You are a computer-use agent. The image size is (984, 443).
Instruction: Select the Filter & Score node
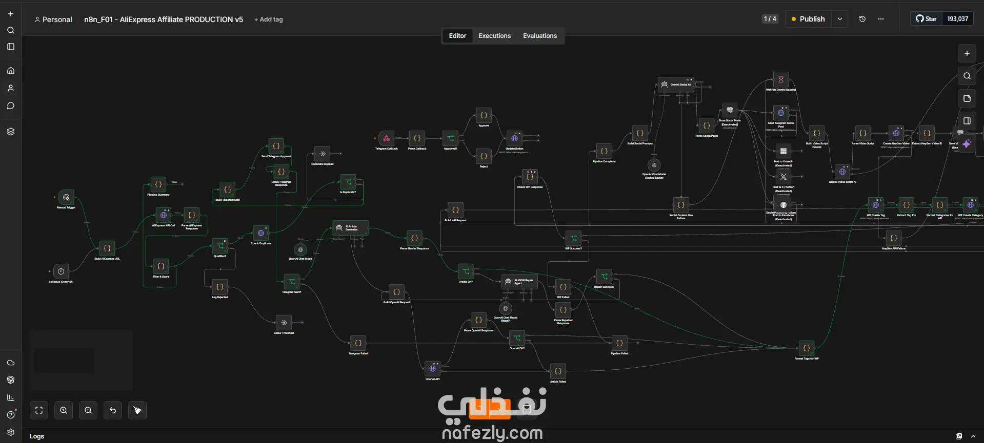point(161,266)
